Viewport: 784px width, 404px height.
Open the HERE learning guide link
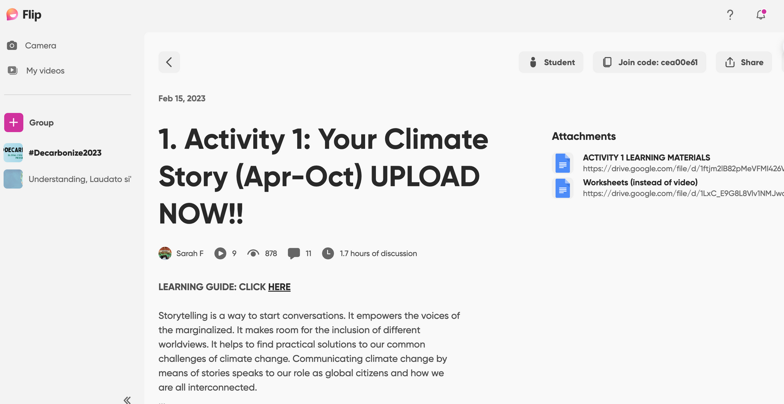coord(279,287)
